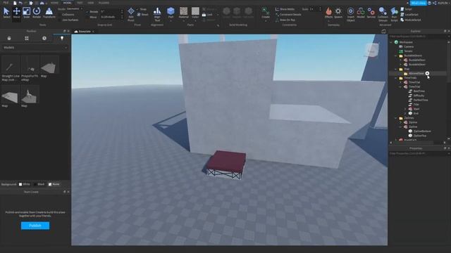
Task: Select the Straight Line Map model thumbnail
Action: click(x=11, y=65)
